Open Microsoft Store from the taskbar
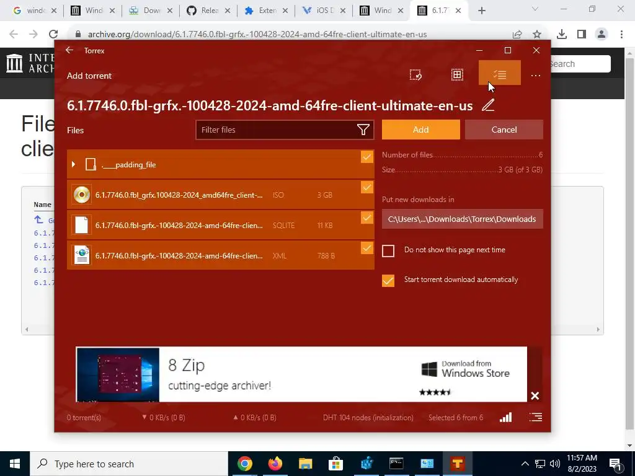Screen dimensions: 635x476 coord(335,464)
